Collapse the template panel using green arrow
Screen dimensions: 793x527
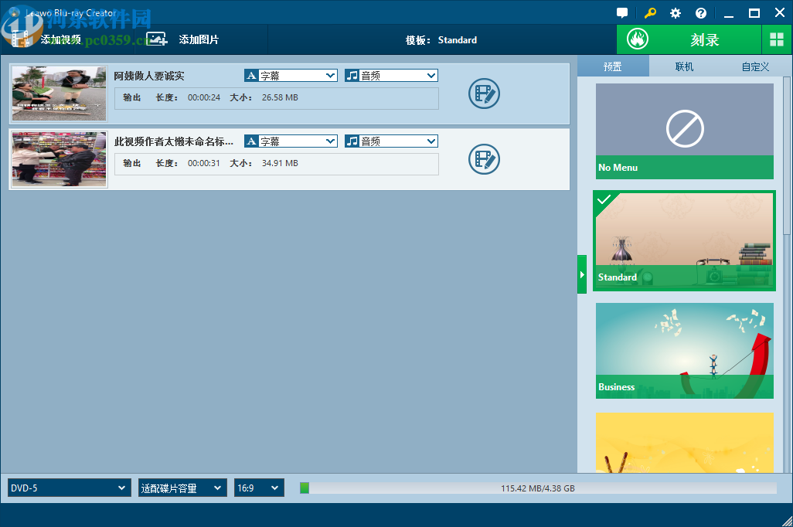pos(582,274)
